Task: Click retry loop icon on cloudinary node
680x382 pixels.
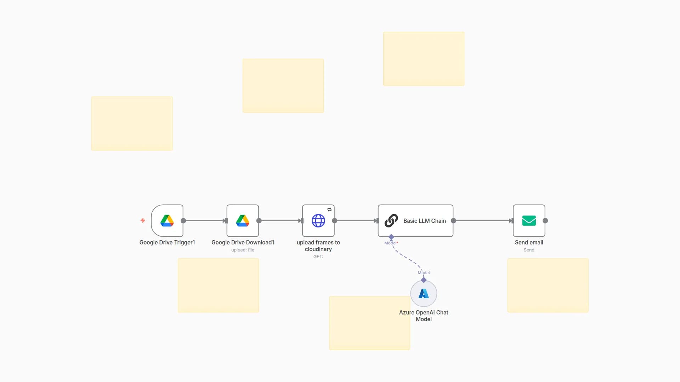Action: tap(329, 210)
